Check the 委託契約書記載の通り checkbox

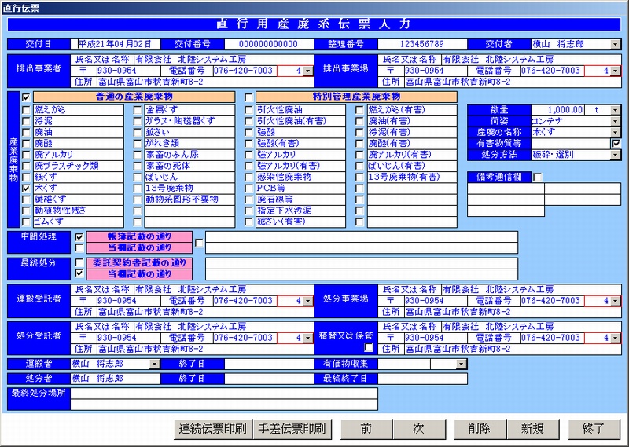pyautogui.click(x=79, y=263)
